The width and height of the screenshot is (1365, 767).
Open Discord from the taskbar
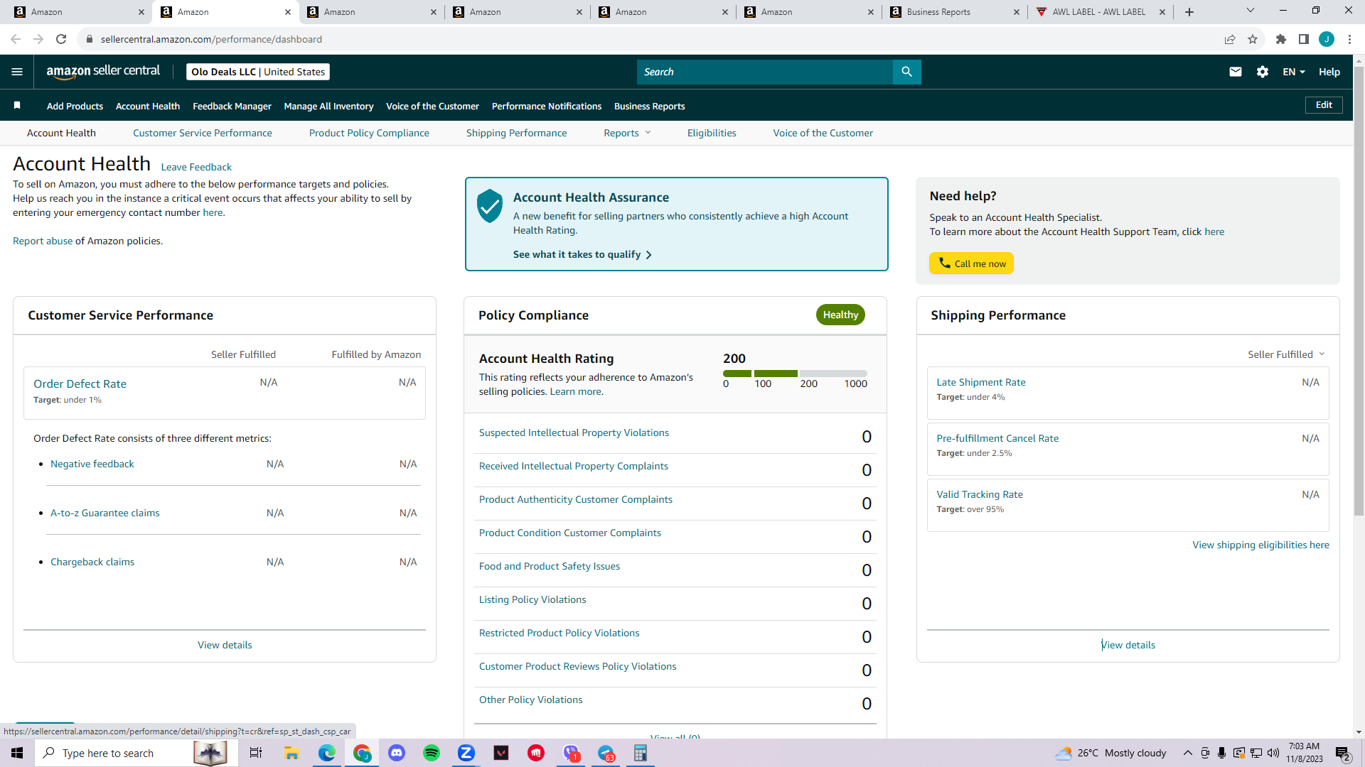click(397, 753)
